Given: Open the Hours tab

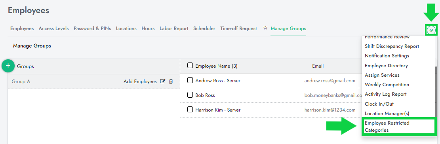Looking at the screenshot, I should (148, 28).
